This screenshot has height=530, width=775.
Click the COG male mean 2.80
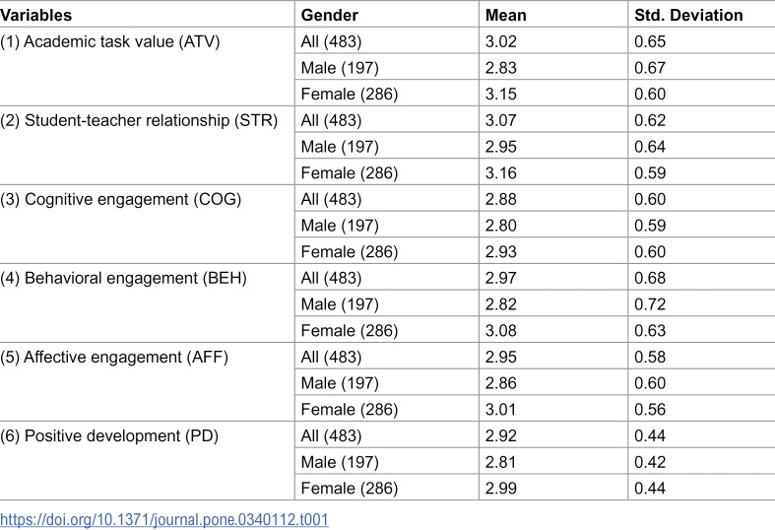point(500,226)
